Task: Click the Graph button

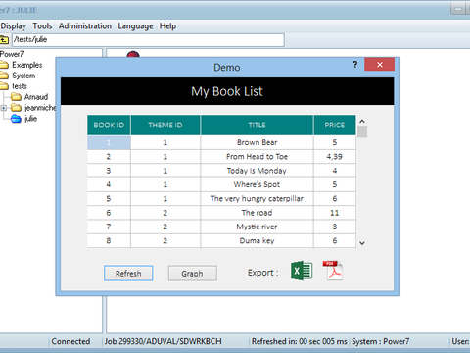Action: click(x=192, y=274)
